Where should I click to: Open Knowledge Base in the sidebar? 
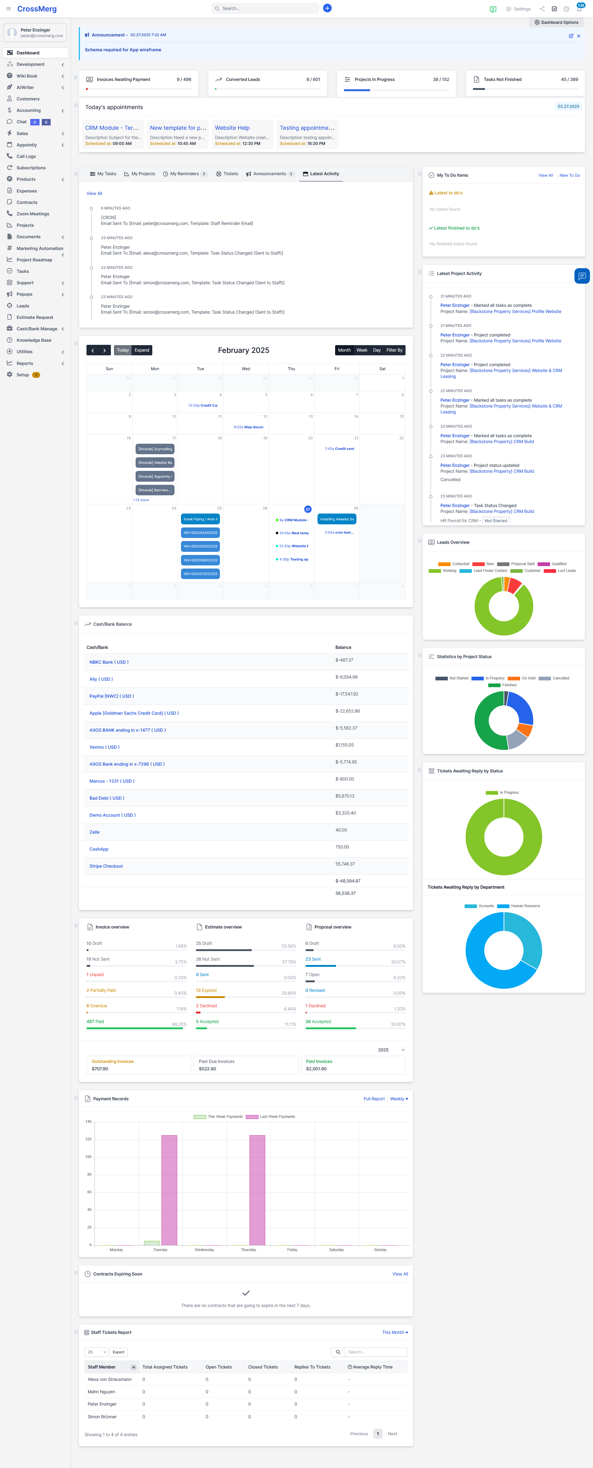point(34,340)
